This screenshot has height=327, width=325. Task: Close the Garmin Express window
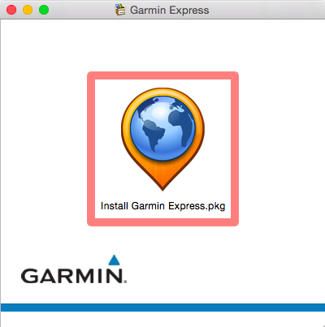(x=11, y=10)
